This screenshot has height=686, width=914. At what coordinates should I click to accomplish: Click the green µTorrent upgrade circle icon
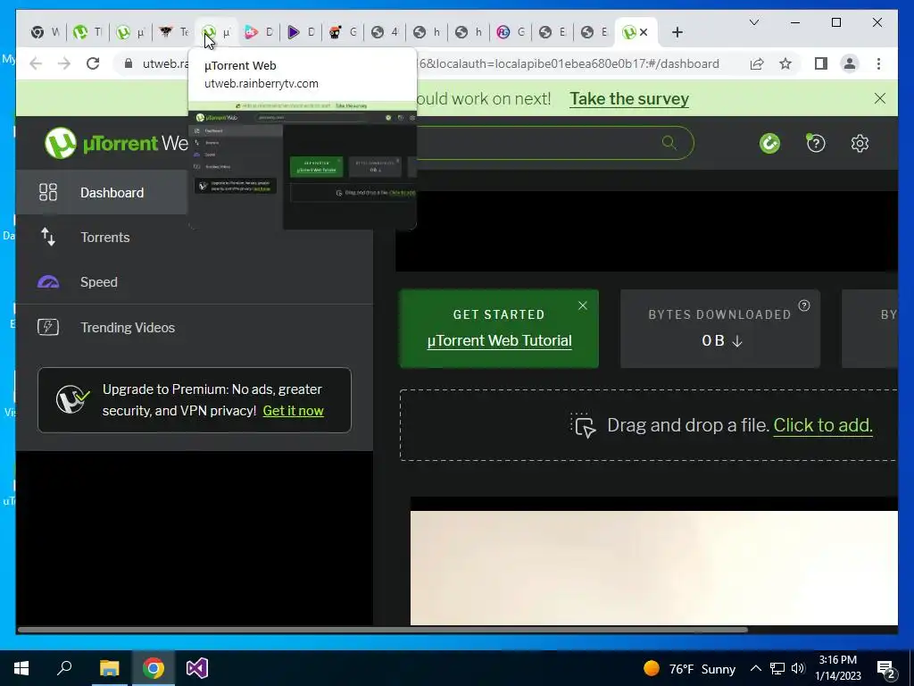point(769,144)
